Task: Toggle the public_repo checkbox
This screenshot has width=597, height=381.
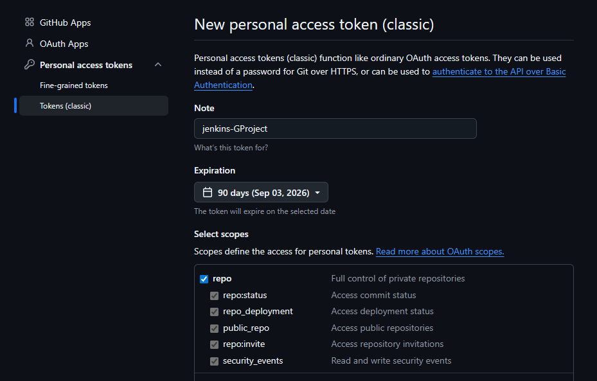Action: coord(215,328)
